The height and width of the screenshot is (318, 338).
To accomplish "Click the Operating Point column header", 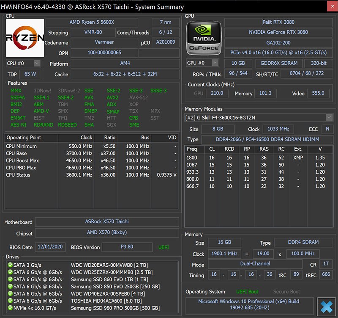I will pyautogui.click(x=31, y=138).
